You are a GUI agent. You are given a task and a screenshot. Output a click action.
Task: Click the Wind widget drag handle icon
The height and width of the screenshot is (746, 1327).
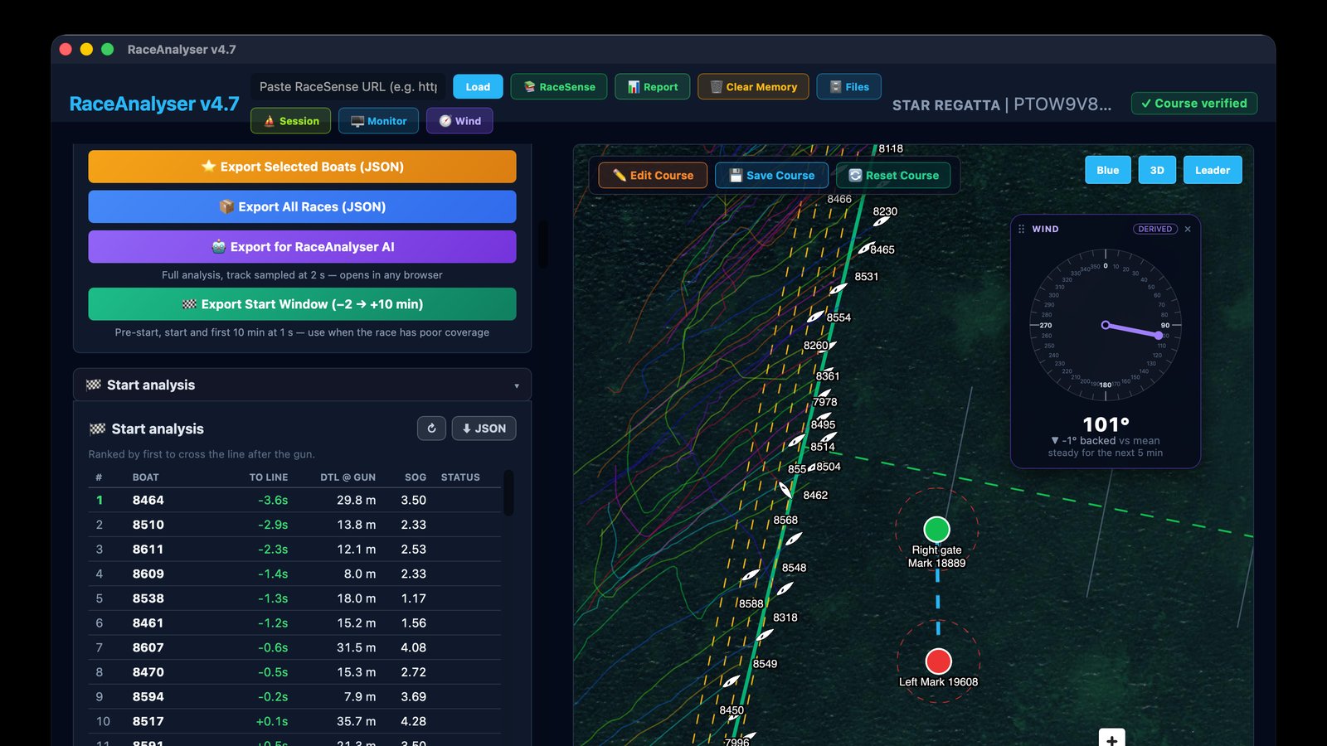pyautogui.click(x=1021, y=229)
